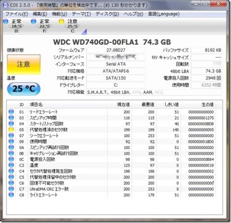Click the 生の値 column header
The width and height of the screenshot is (231, 223).
(x=198, y=105)
